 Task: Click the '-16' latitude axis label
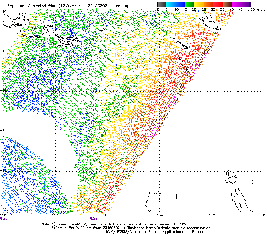point(3,130)
